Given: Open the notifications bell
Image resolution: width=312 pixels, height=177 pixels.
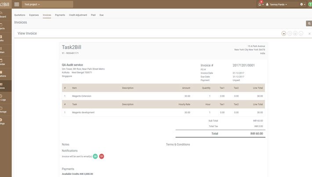Looking at the screenshot, I should click(260, 4).
